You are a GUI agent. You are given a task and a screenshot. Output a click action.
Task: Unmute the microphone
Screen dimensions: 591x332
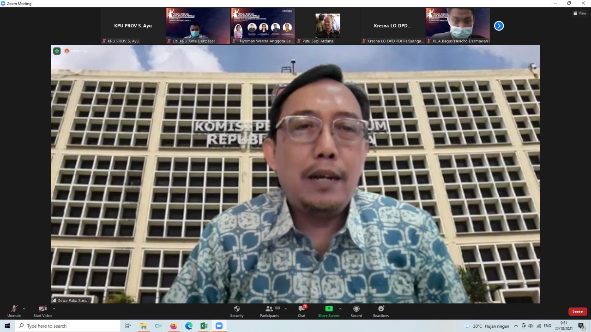14,309
